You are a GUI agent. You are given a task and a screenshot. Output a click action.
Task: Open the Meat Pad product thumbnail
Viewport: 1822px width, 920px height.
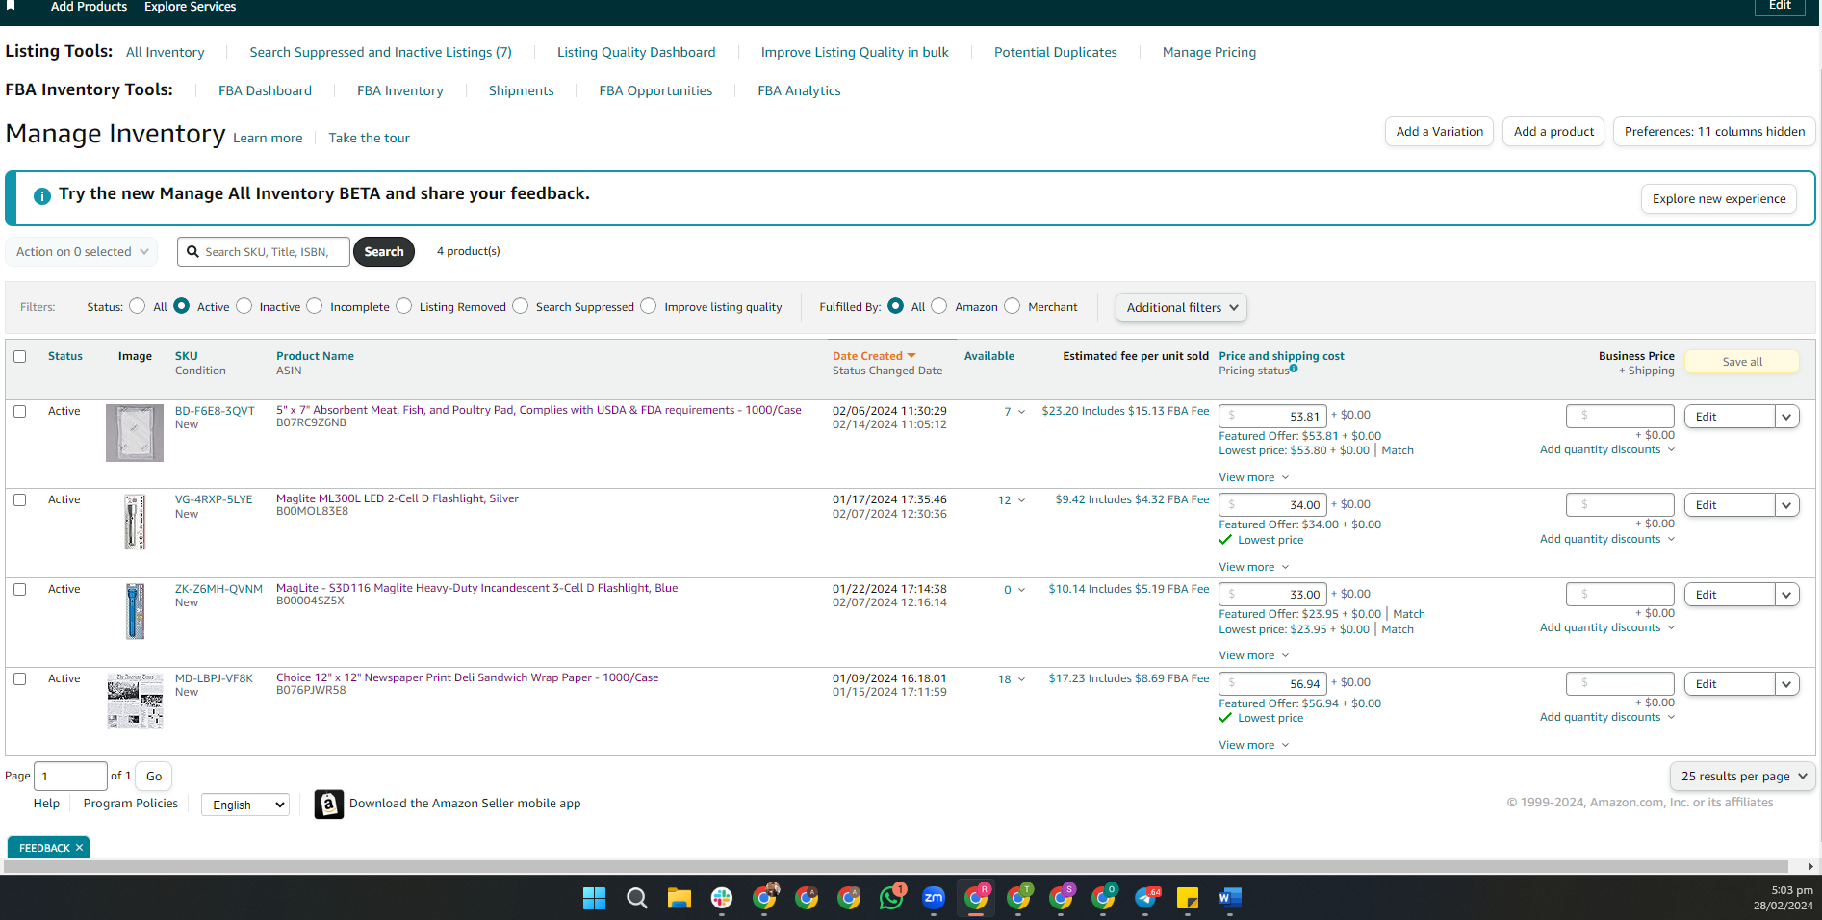click(x=135, y=433)
